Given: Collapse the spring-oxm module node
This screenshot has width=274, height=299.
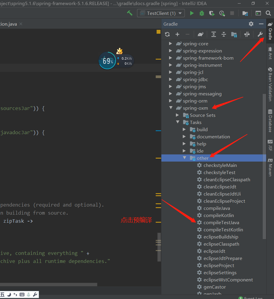Looking at the screenshot, I should click(171, 108).
